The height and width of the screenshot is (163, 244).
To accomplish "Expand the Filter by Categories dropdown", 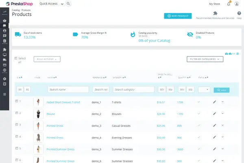I will pyautogui.click(x=205, y=59).
